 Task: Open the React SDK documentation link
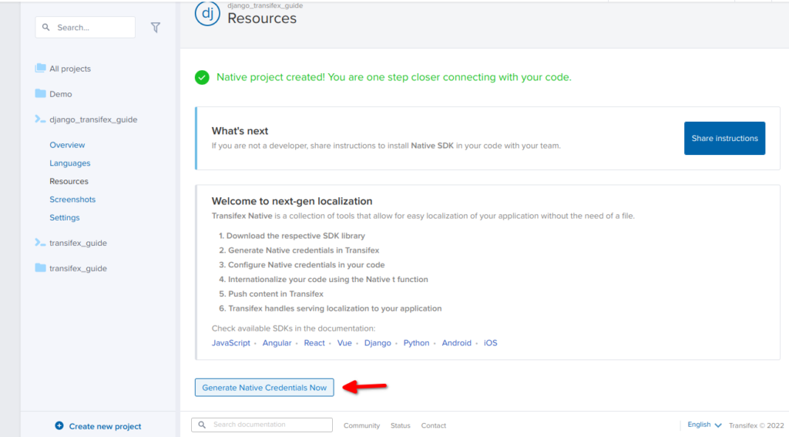314,343
